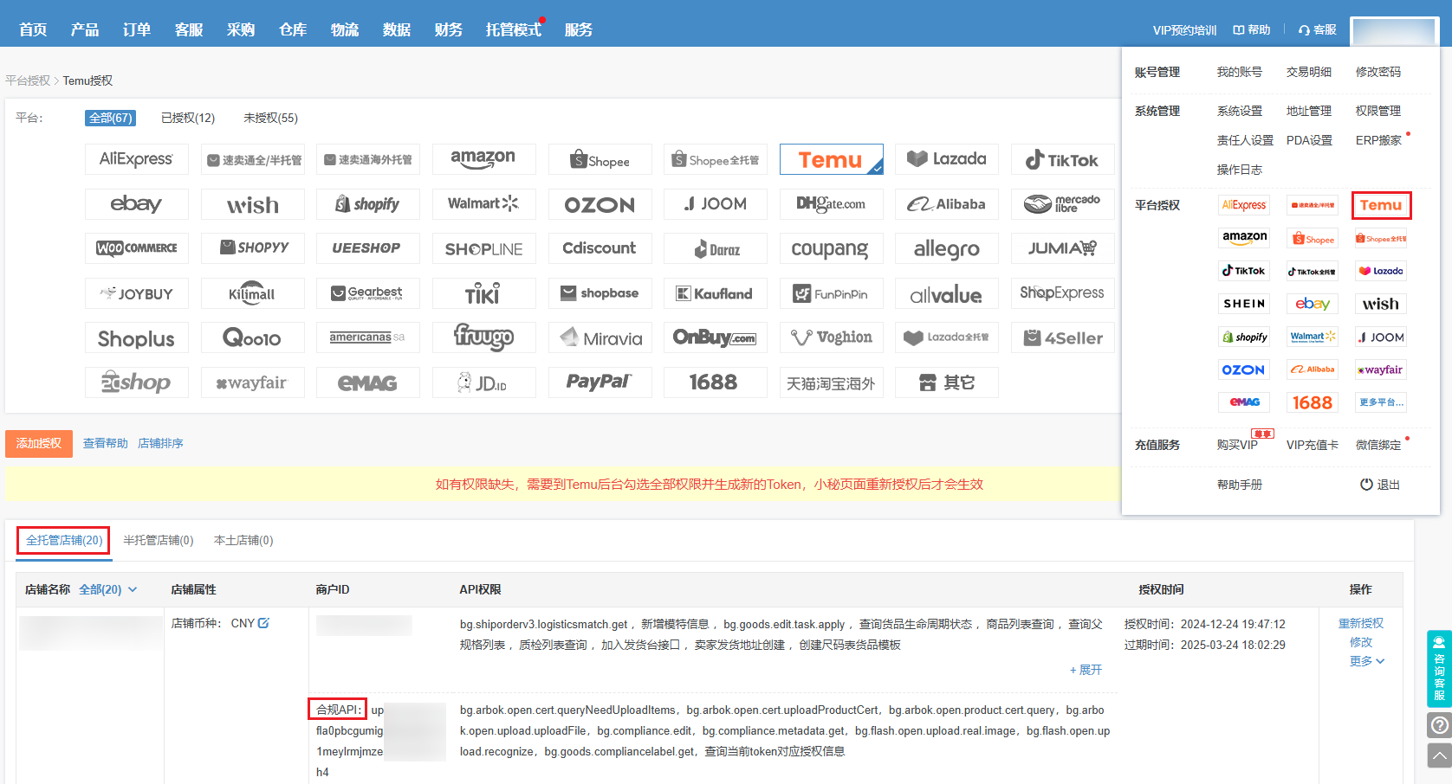Viewport: 1452px width, 784px height.
Task: Open 更多平台 in the dropdown panel
Action: click(x=1380, y=402)
